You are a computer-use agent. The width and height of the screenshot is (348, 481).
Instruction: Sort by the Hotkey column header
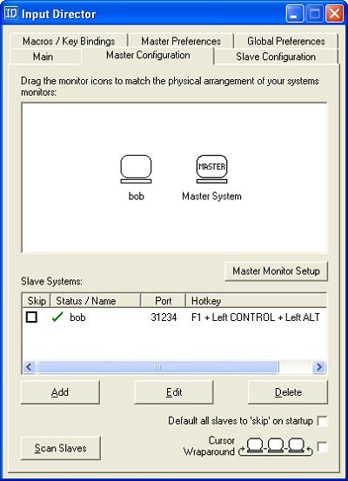coord(257,301)
